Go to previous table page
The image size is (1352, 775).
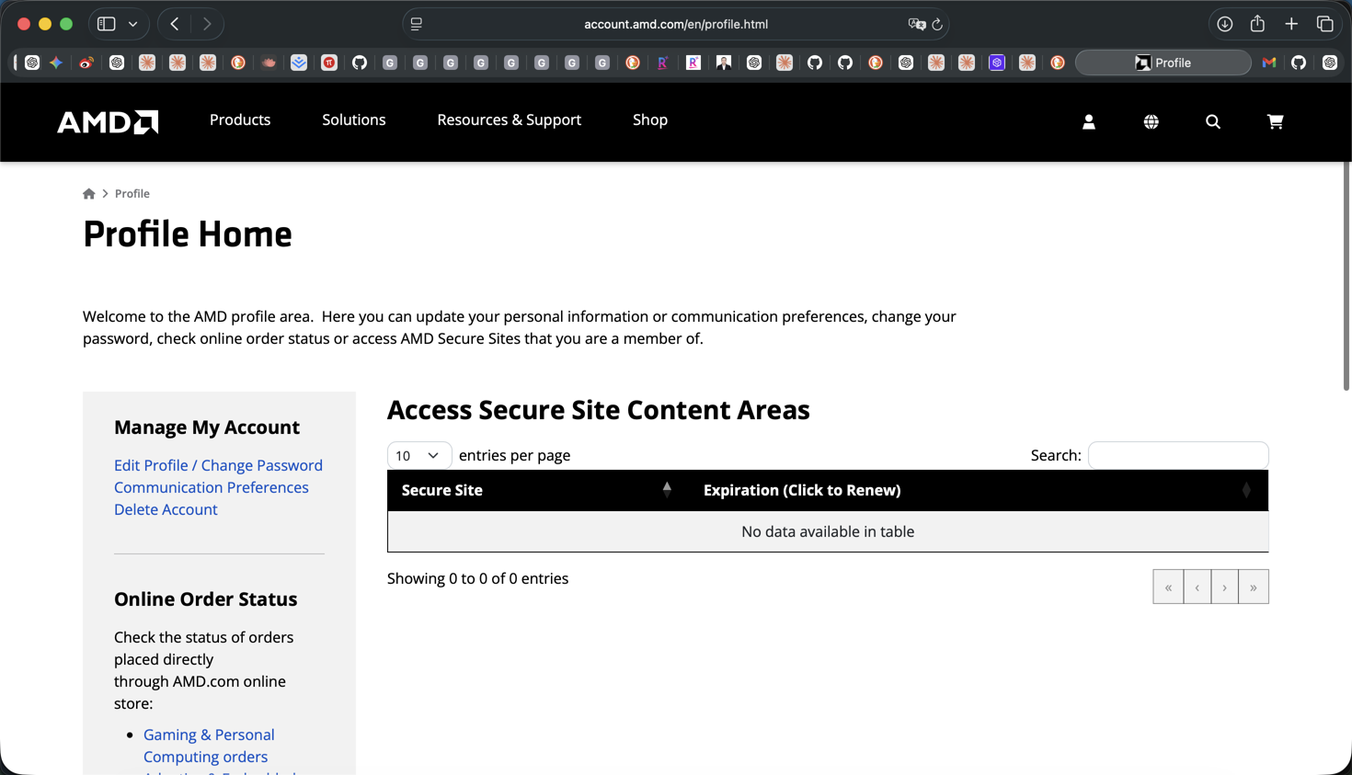click(x=1197, y=587)
